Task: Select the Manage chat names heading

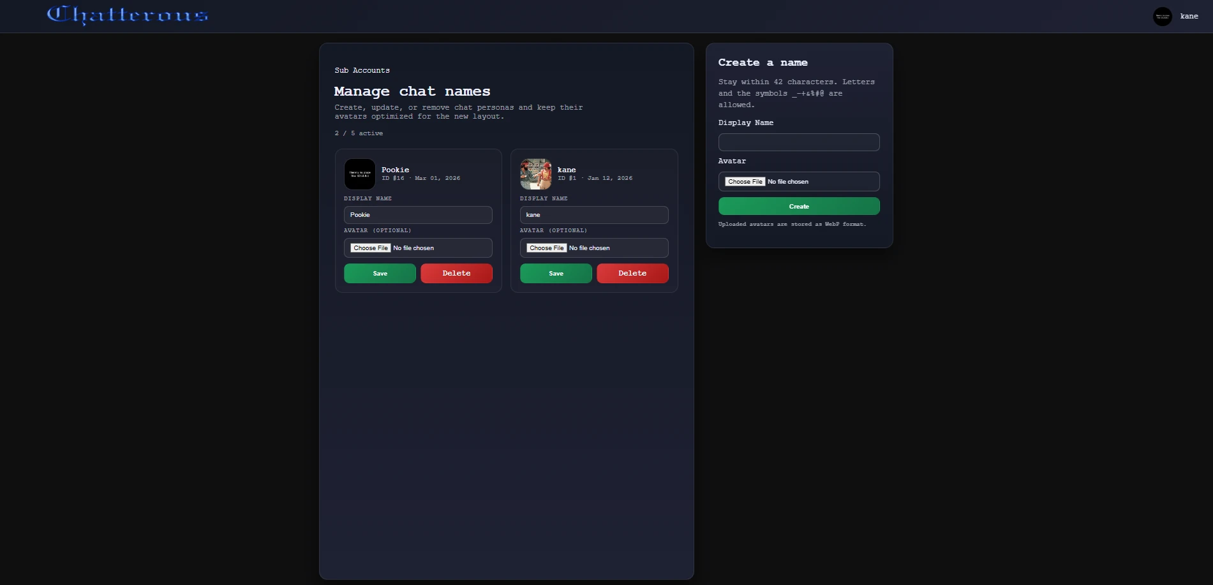Action: click(x=412, y=91)
